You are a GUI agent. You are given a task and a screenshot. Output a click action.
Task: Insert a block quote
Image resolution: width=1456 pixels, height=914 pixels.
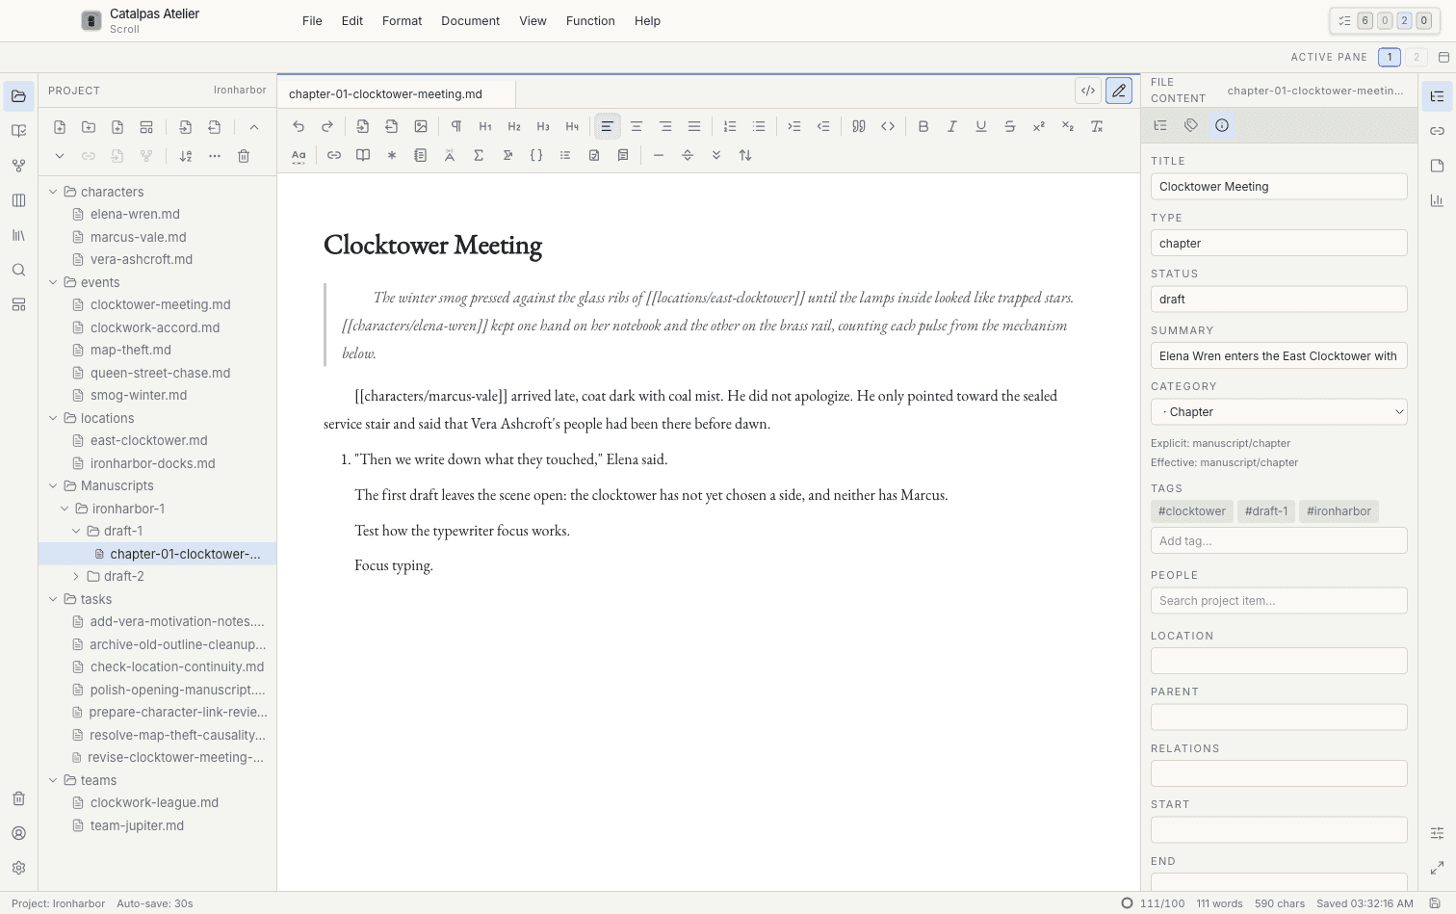[x=859, y=126]
